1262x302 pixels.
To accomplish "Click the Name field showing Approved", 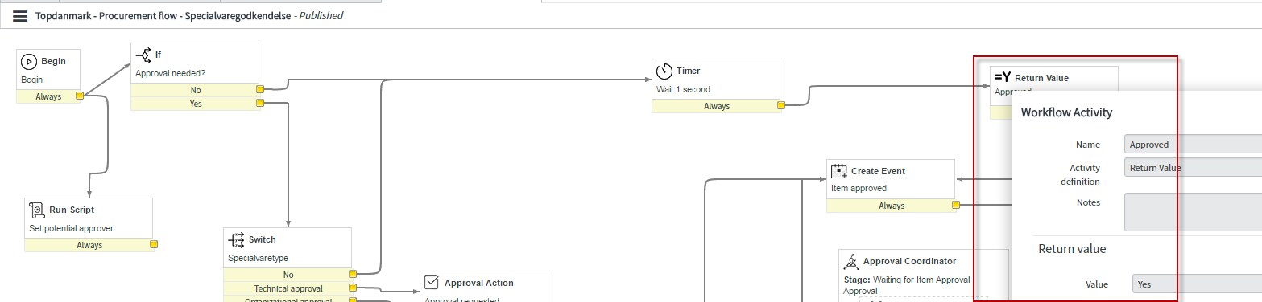I will point(1193,145).
